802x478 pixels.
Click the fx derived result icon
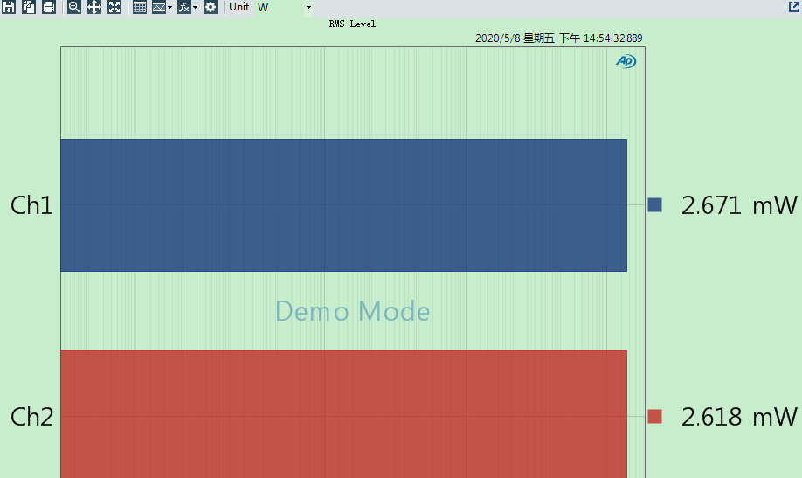tap(183, 7)
